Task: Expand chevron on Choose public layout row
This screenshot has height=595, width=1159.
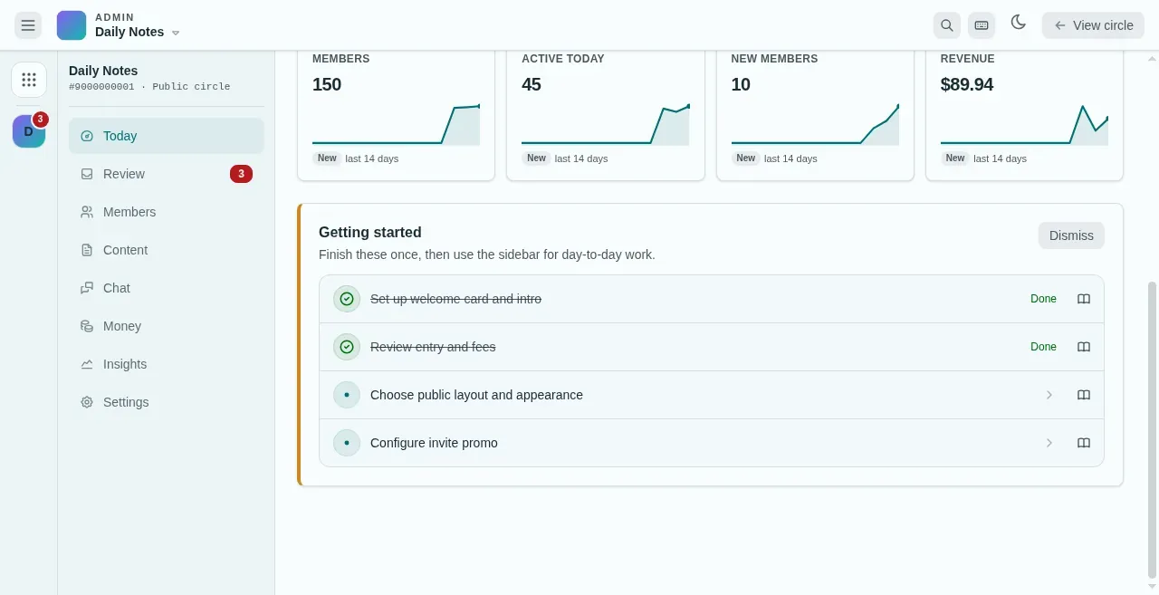Action: pyautogui.click(x=1049, y=395)
